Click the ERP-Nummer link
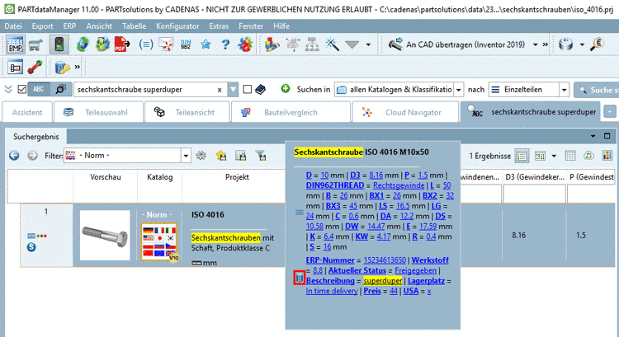The image size is (619, 337). (x=330, y=260)
